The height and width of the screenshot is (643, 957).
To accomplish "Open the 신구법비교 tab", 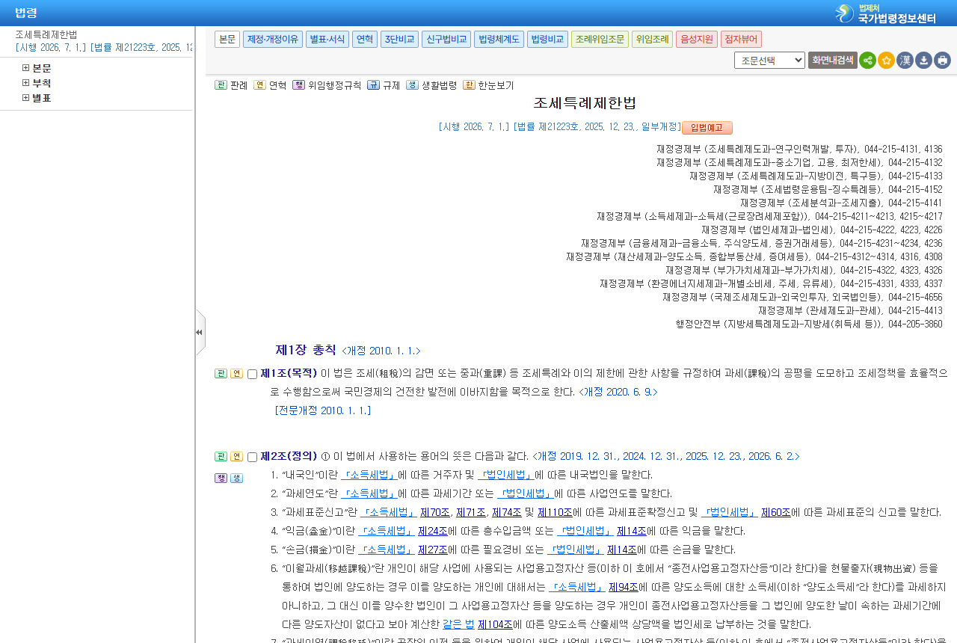I will tap(446, 40).
